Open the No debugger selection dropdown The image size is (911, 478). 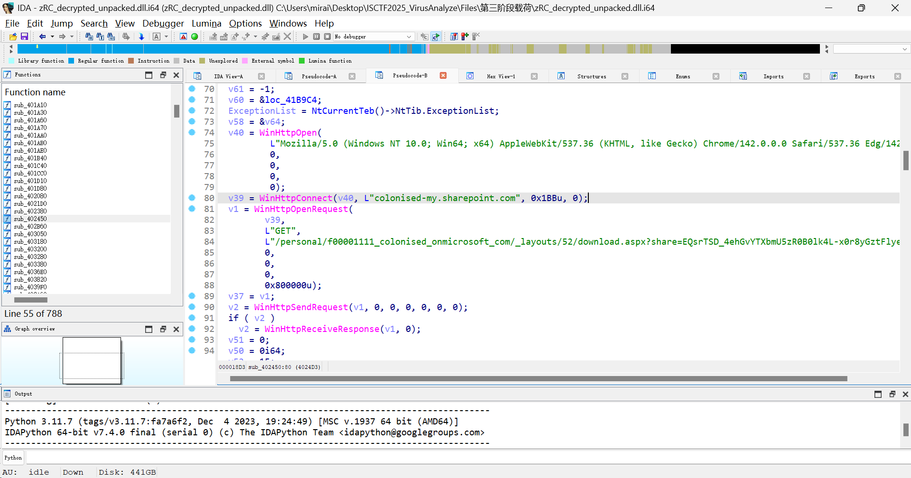[374, 37]
